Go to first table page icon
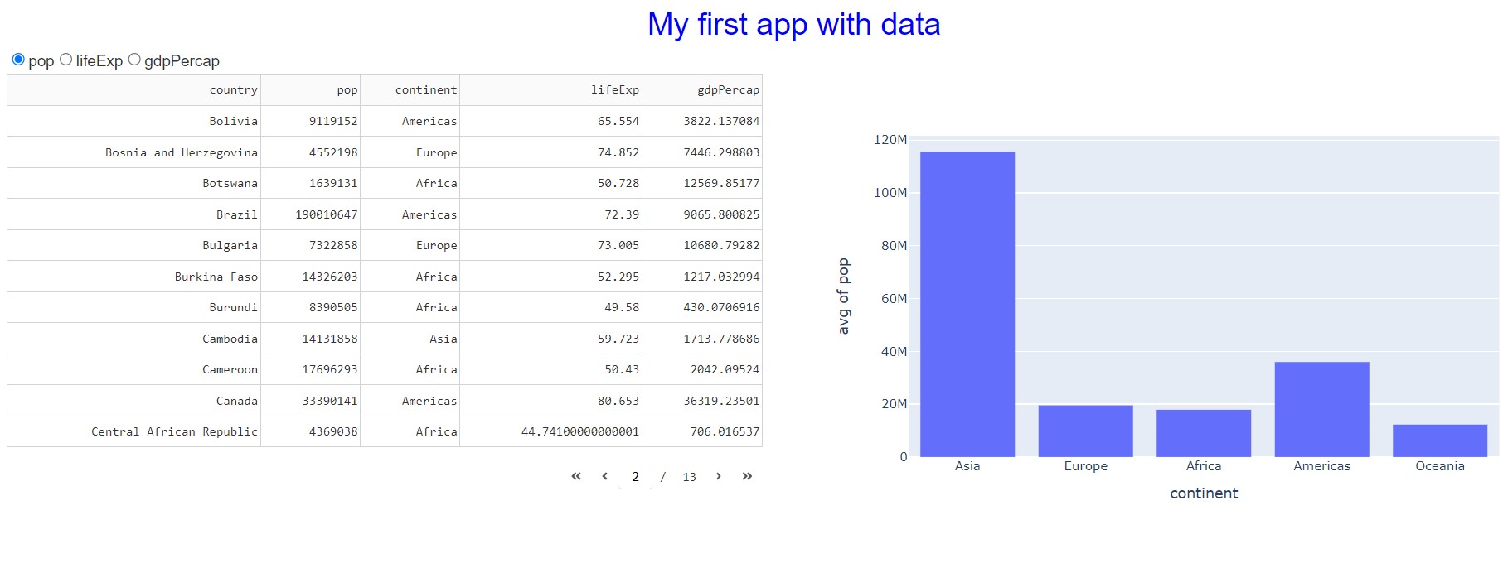Viewport: 1503px width, 568px height. click(x=576, y=476)
